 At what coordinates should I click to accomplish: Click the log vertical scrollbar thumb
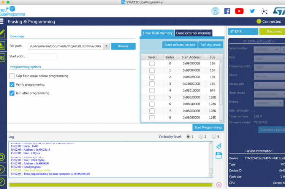point(211,171)
